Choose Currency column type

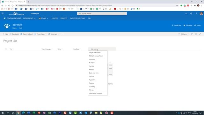click(x=98, y=87)
